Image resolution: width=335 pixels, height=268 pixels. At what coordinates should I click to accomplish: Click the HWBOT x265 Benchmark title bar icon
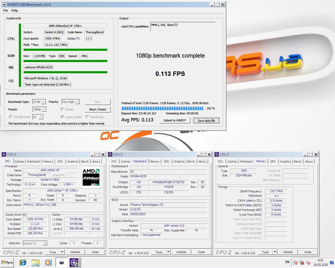(x=4, y=4)
